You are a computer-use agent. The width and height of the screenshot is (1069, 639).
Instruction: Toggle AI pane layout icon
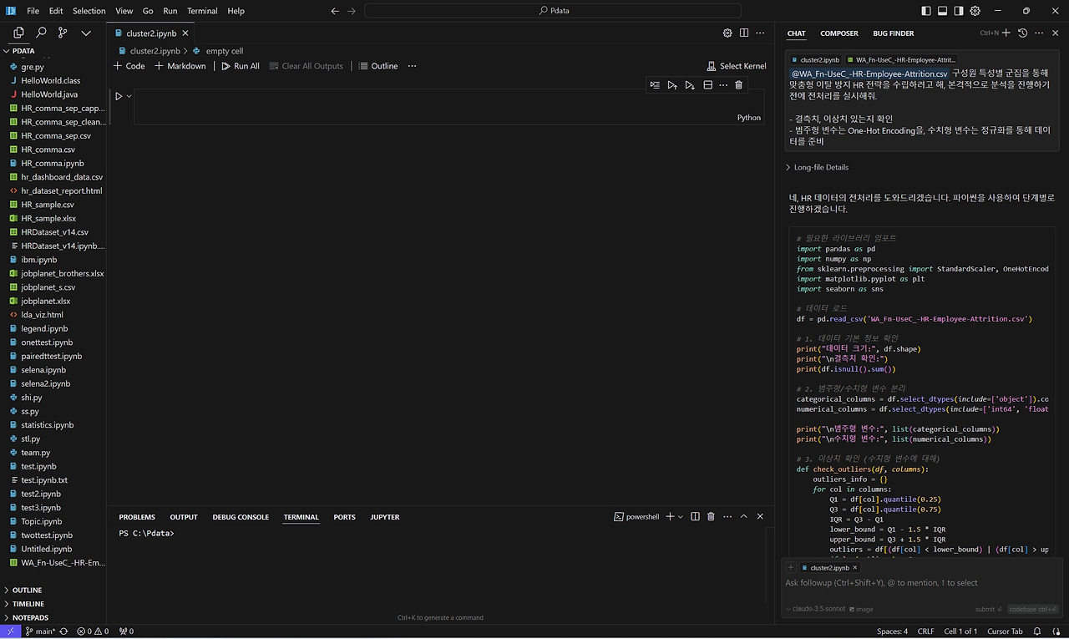coord(959,11)
